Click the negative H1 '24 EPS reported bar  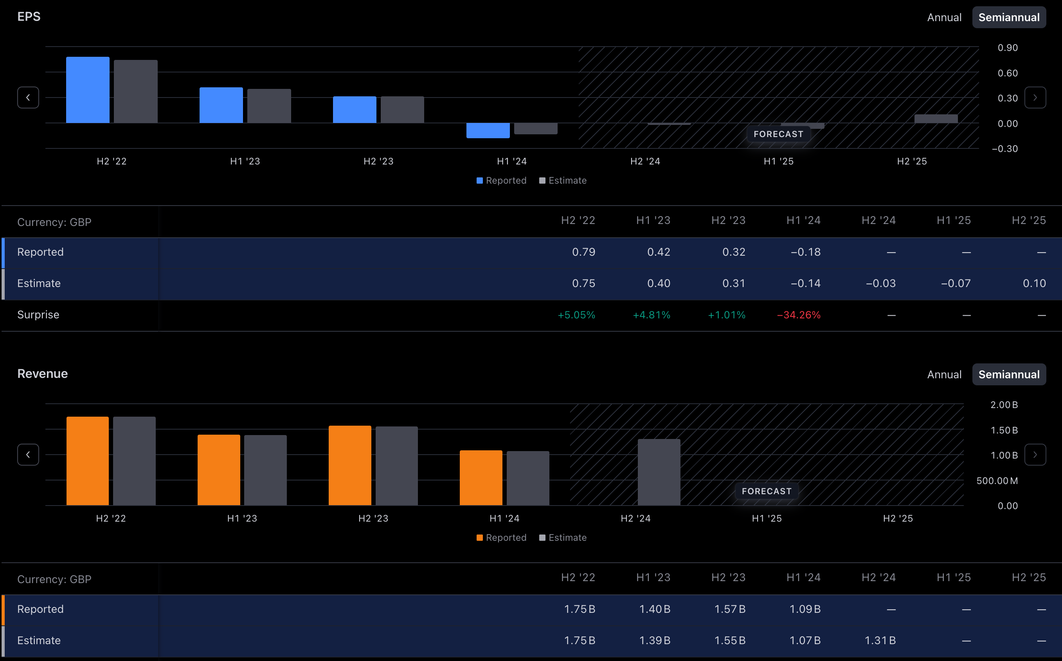coord(488,130)
